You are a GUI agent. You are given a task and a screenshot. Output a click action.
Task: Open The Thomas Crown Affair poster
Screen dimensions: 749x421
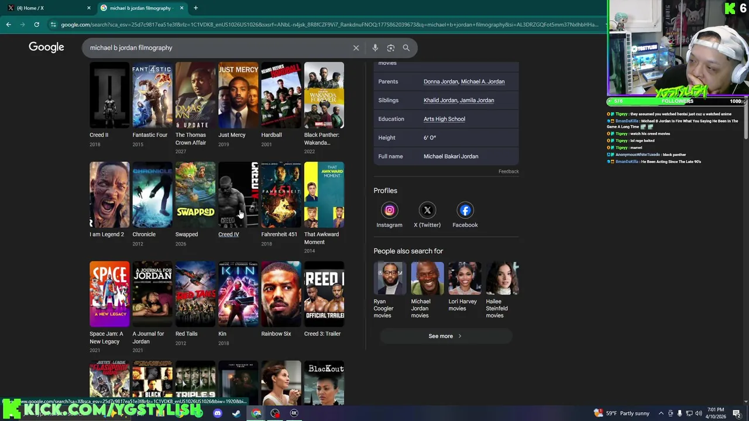[195, 95]
